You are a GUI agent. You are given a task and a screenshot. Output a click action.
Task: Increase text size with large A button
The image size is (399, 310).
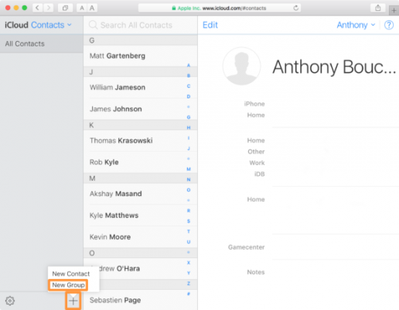(x=92, y=8)
